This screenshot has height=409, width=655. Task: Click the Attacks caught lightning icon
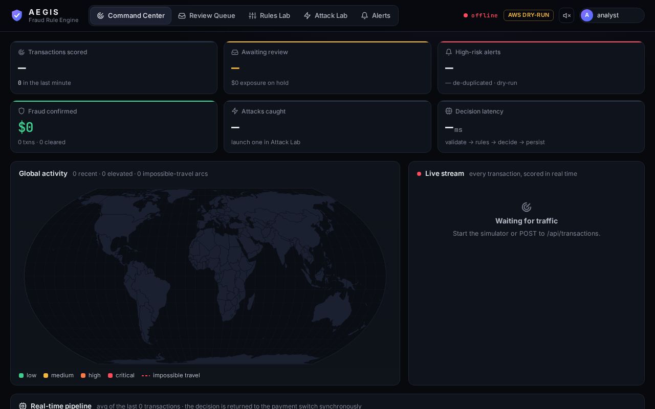pos(235,111)
